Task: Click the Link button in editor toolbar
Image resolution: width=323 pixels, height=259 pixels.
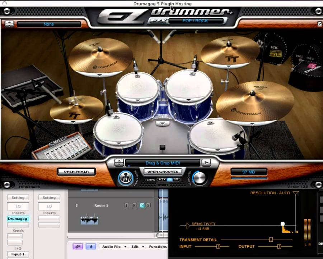Action: (x=78, y=246)
